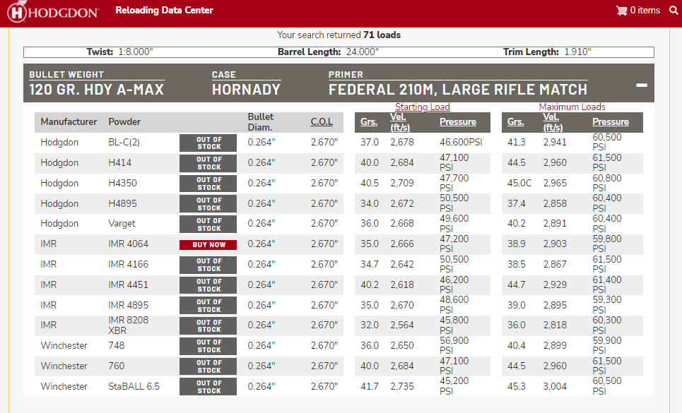Click the Barrel Length 24.000" value

[x=363, y=52]
